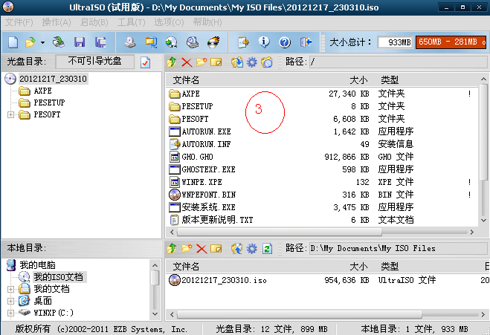Click the exit door icon in toolbar

(306, 42)
